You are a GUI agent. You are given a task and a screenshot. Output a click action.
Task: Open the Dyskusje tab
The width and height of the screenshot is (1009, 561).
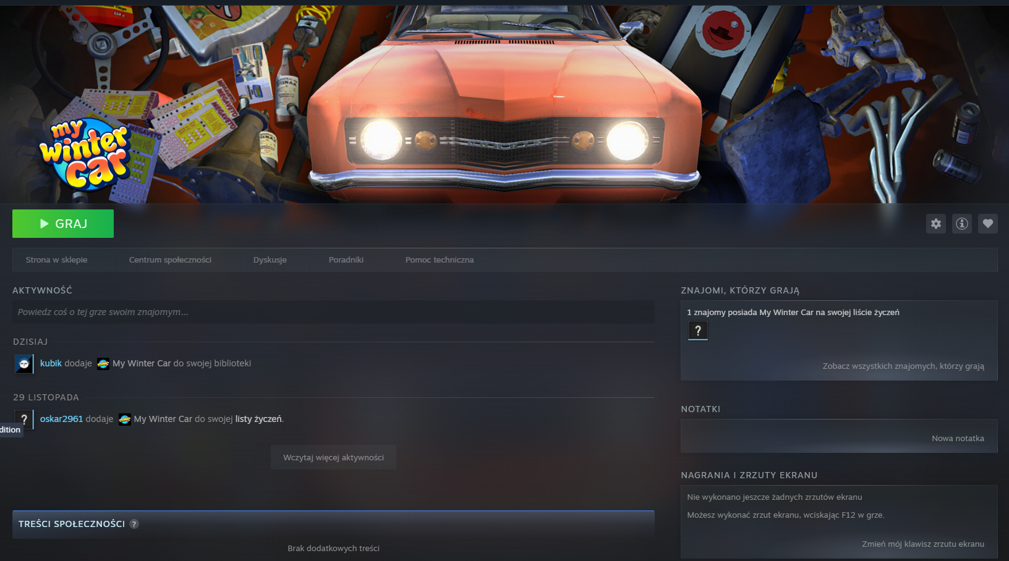270,260
